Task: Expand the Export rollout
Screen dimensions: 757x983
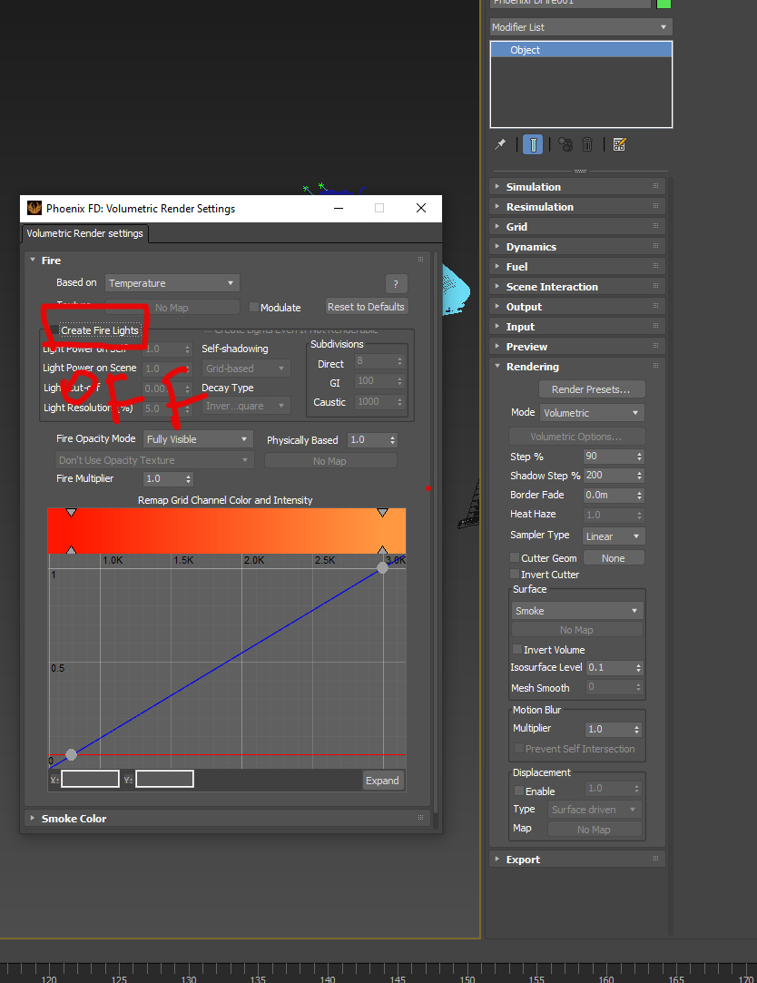Action: (x=577, y=860)
